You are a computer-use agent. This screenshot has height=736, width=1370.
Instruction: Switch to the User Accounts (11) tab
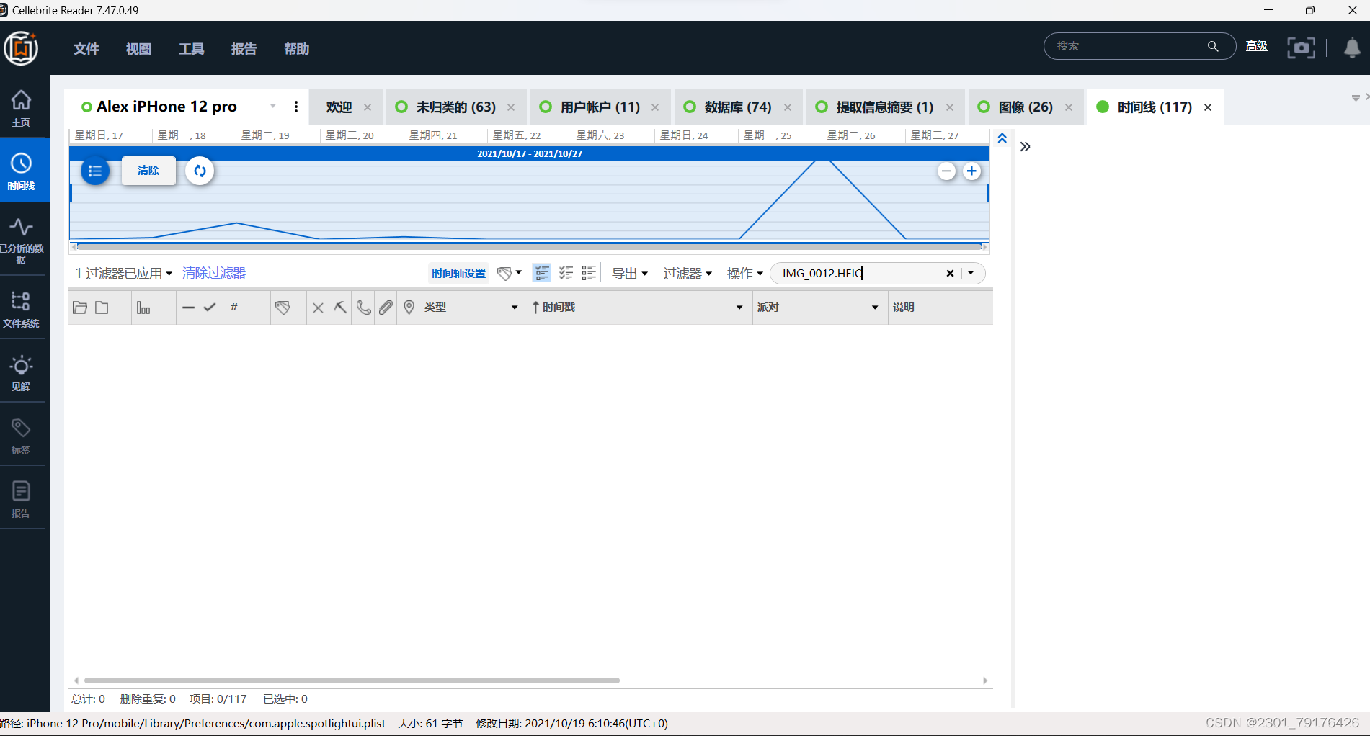click(x=600, y=107)
